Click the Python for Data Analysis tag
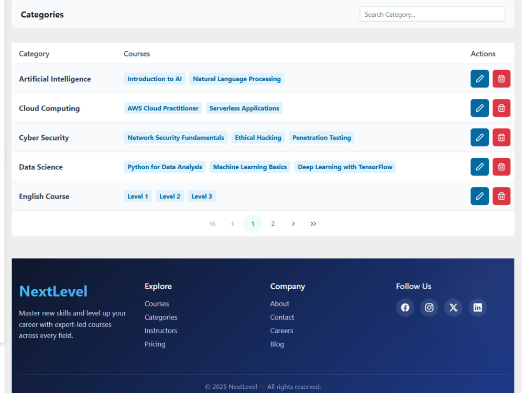524x393 pixels. tap(165, 167)
